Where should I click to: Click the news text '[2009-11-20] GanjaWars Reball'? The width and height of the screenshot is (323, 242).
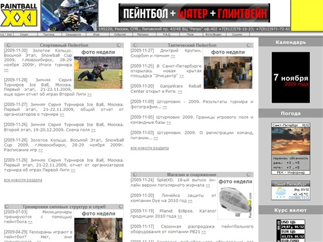tap(166, 88)
